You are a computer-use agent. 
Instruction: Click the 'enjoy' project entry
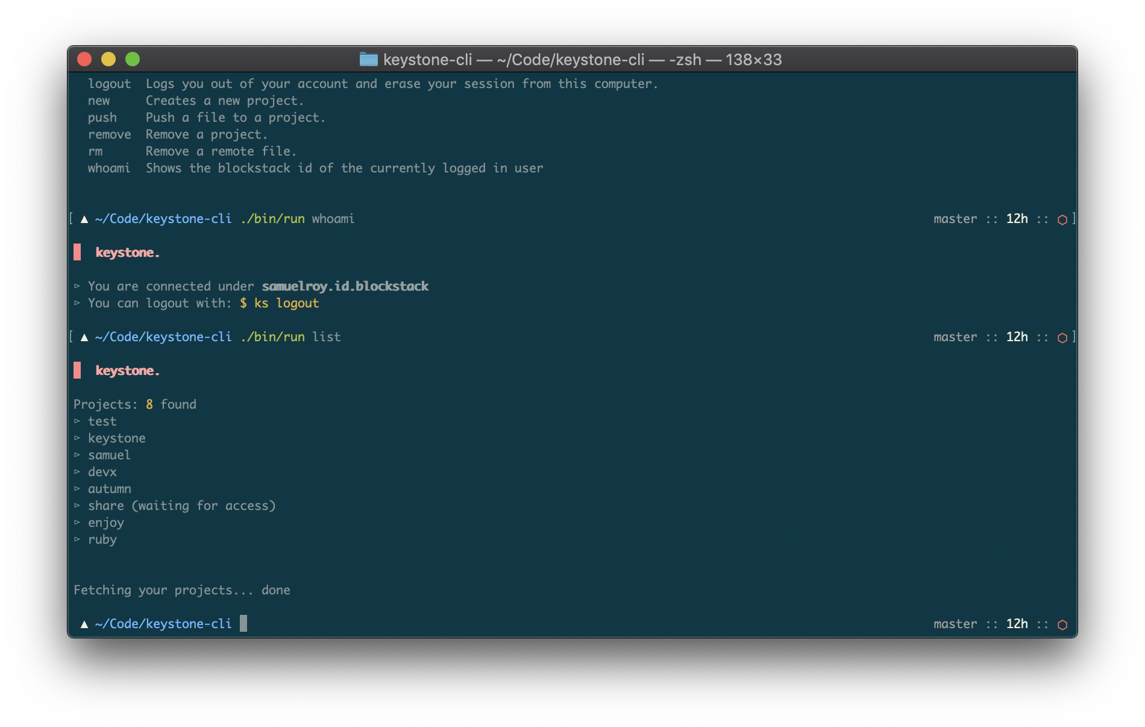point(106,523)
